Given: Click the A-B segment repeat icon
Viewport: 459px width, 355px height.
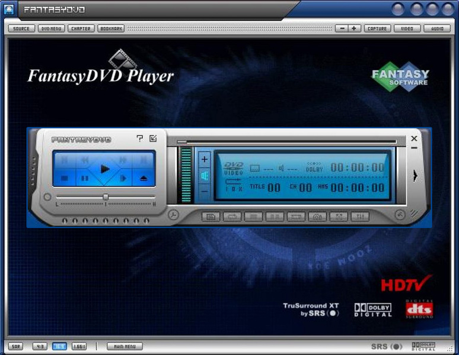Looking at the screenshot, I should click(296, 217).
